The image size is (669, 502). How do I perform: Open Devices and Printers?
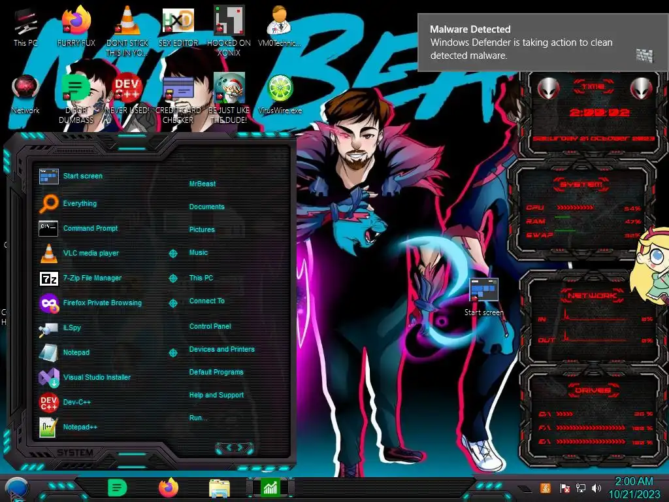tap(221, 349)
